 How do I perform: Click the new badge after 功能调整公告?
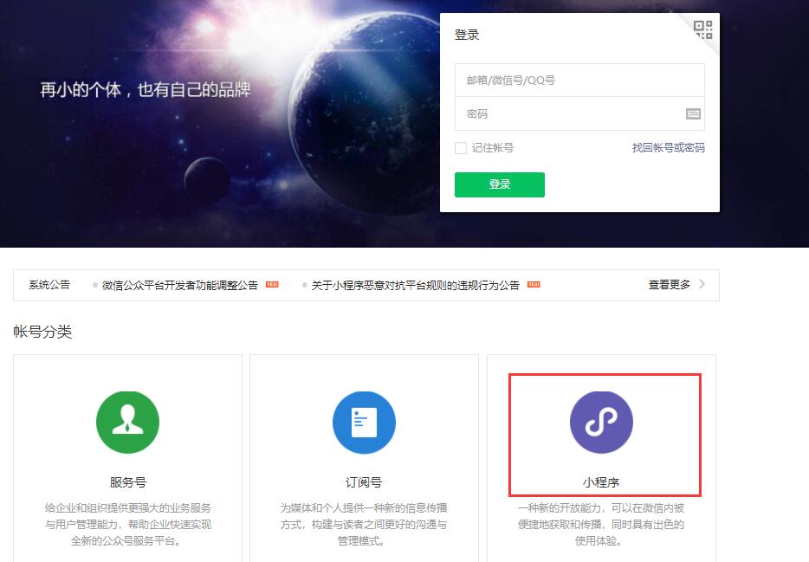(x=272, y=284)
